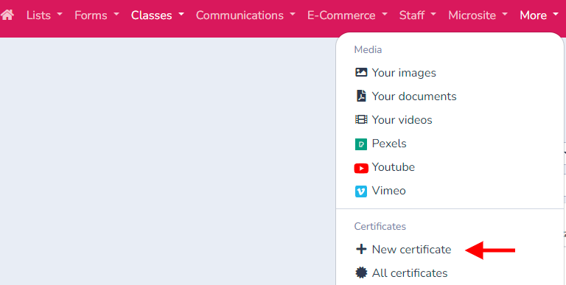
Task: Open the Your images icon
Action: [361, 72]
